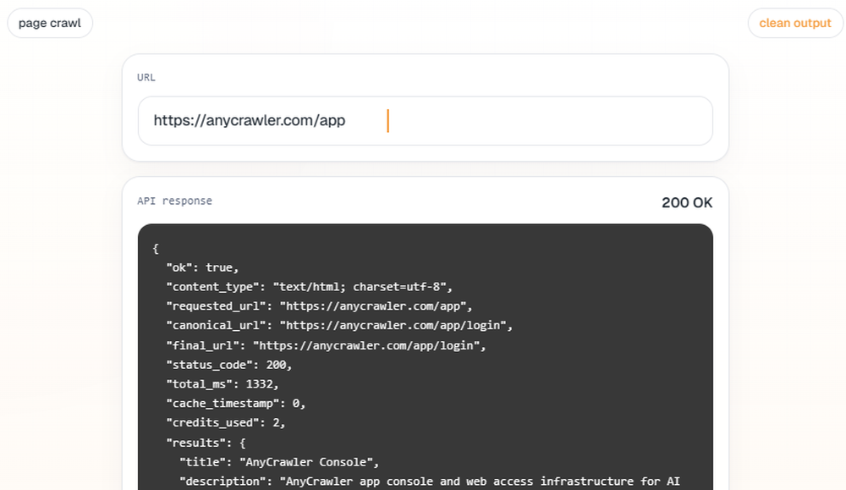Click the "ok": true line in JSON
The image size is (846, 490).
(x=202, y=267)
